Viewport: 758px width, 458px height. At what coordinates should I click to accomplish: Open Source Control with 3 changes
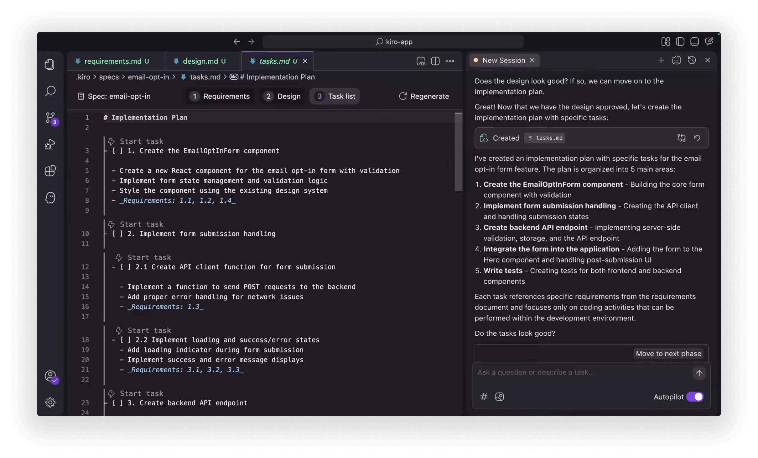[50, 118]
